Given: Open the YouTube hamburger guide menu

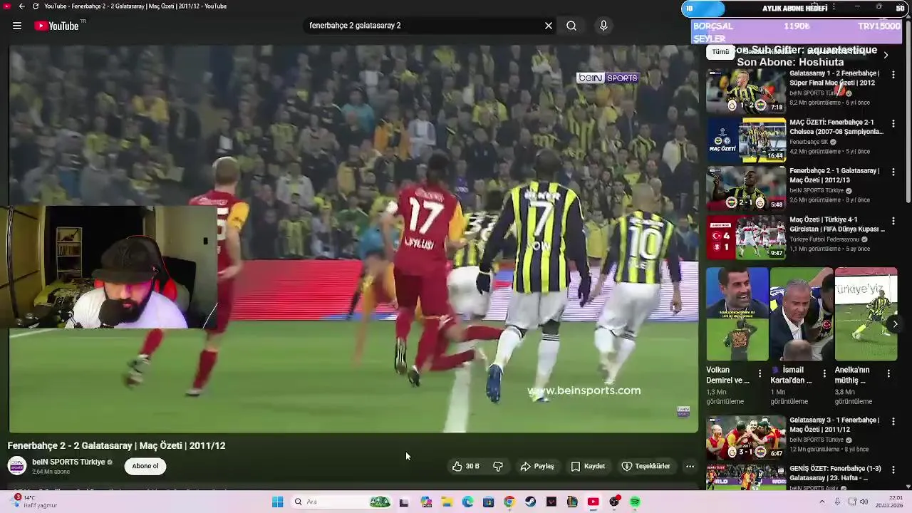Looking at the screenshot, I should (x=16, y=26).
